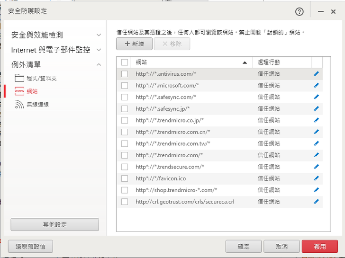Edit the trendsecure.com entry pencil icon
The height and width of the screenshot is (258, 345).
pyautogui.click(x=317, y=167)
